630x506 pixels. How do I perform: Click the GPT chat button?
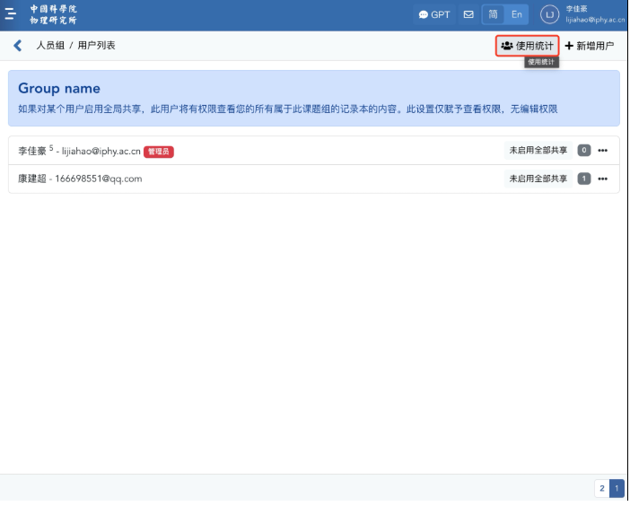434,14
